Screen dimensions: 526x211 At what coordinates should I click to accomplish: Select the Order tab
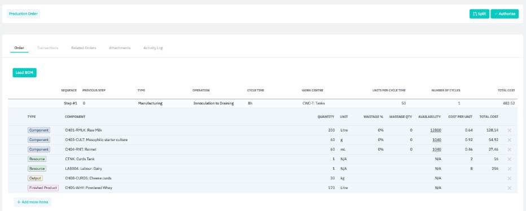(19, 48)
